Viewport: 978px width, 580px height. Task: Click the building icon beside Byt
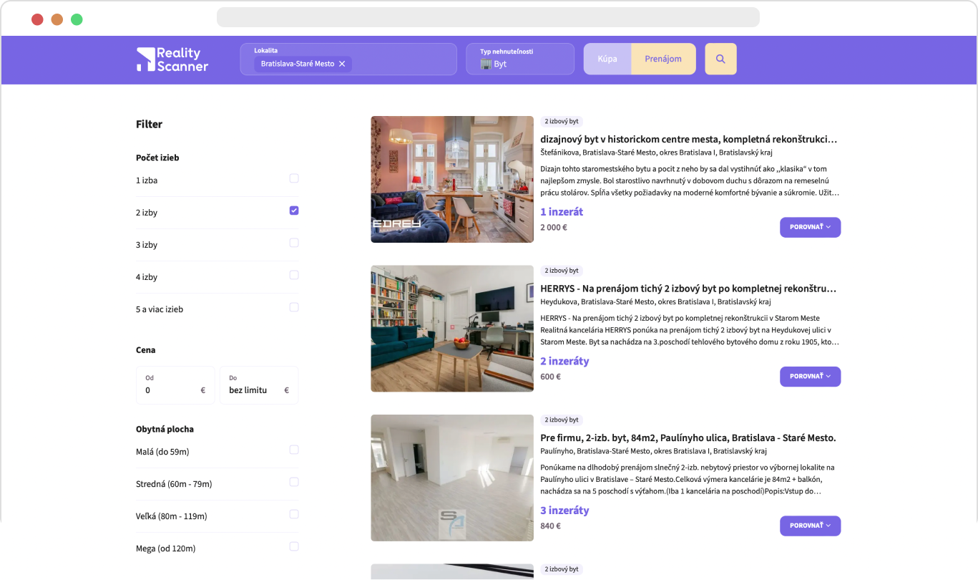tap(486, 64)
